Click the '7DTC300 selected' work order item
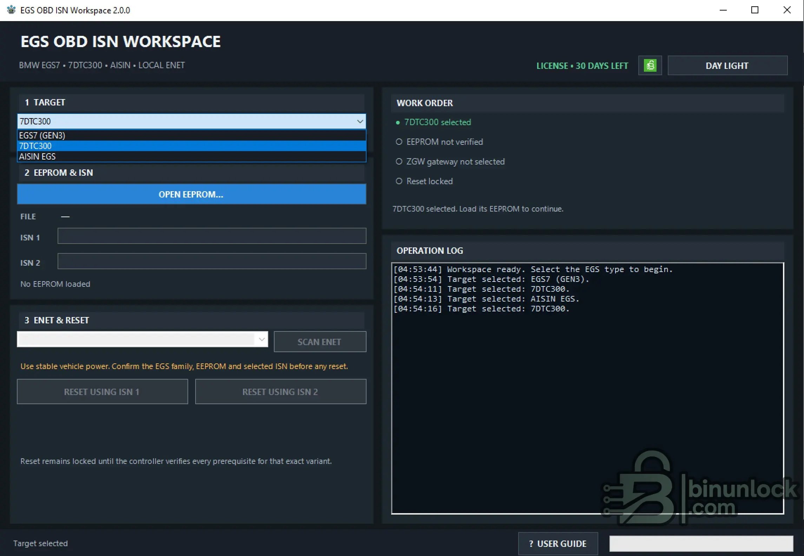The width and height of the screenshot is (804, 556). (x=434, y=122)
